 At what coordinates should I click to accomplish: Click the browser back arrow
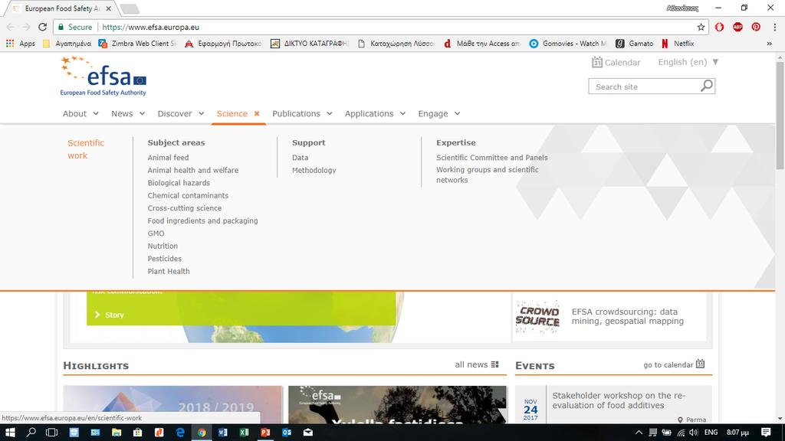(x=11, y=27)
